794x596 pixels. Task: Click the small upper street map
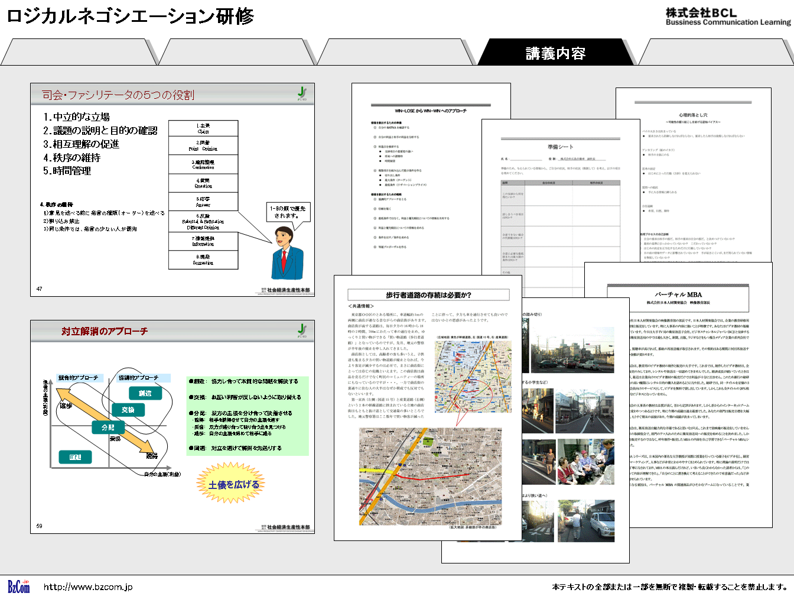coord(473,376)
